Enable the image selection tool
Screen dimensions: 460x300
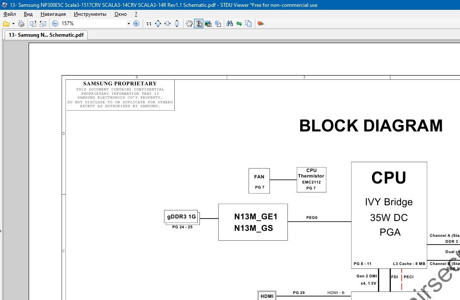(x=208, y=23)
